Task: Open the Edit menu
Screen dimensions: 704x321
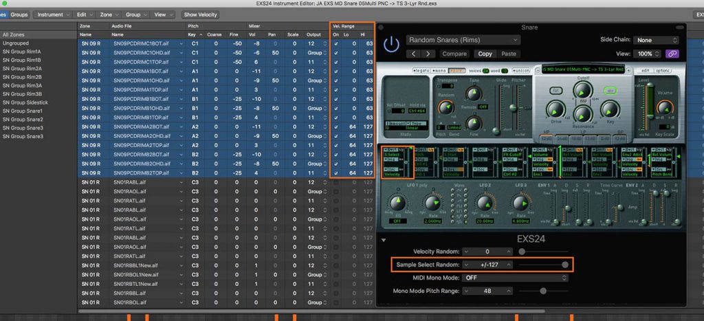Action: click(x=84, y=14)
